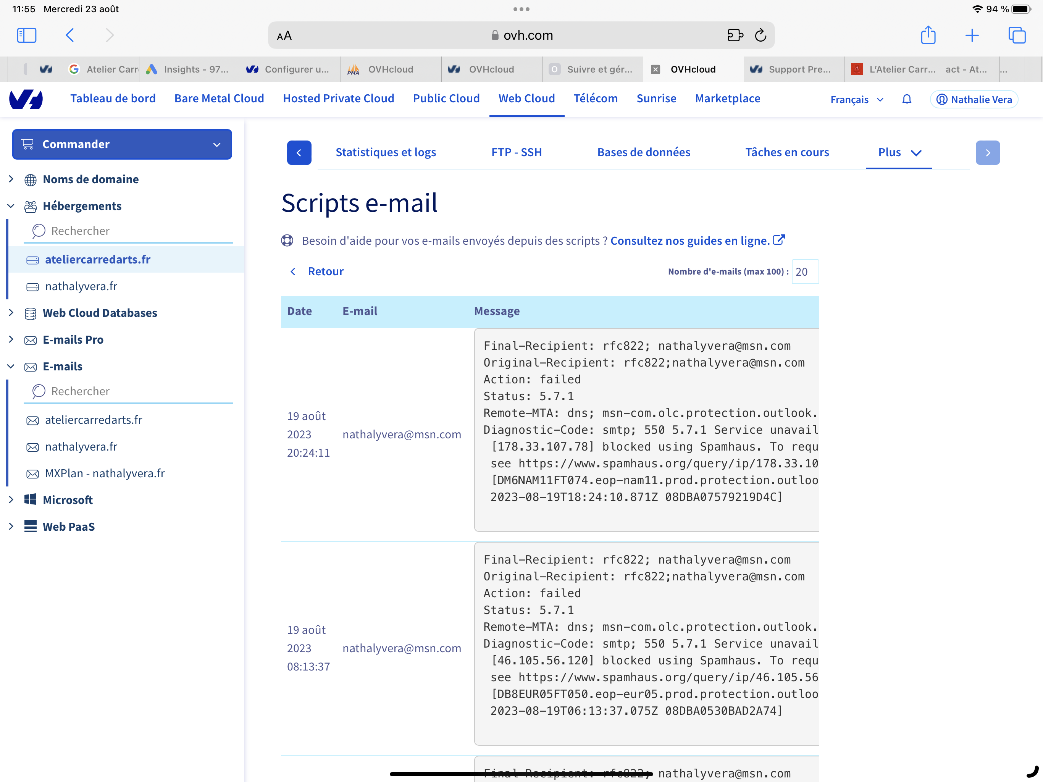The height and width of the screenshot is (782, 1043).
Task: Click the OVH logo
Action: [26, 99]
